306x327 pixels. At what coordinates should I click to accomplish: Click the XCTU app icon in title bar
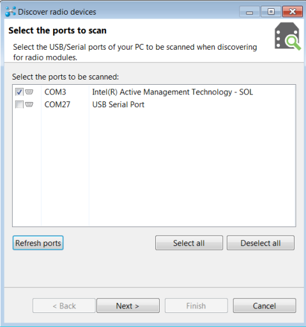tap(10, 11)
